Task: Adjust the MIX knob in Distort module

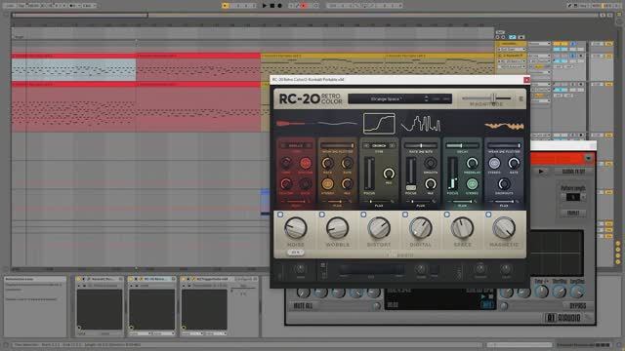Action: [389, 174]
